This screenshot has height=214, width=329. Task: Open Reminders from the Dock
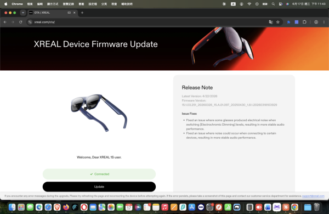[147, 207]
